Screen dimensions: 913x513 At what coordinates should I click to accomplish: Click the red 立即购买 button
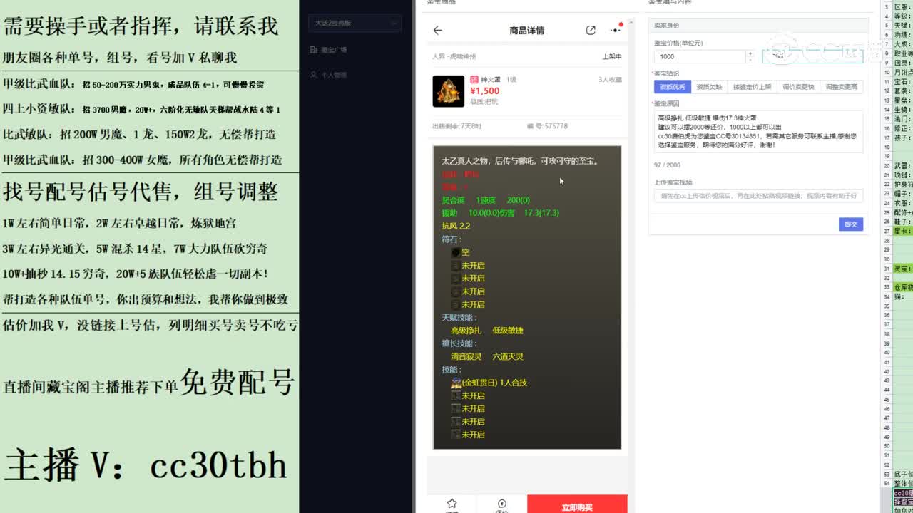[x=577, y=504]
